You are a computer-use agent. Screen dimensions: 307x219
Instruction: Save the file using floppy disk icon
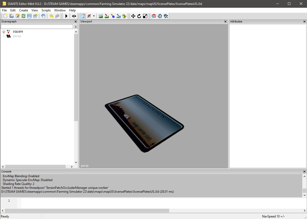click(29, 16)
